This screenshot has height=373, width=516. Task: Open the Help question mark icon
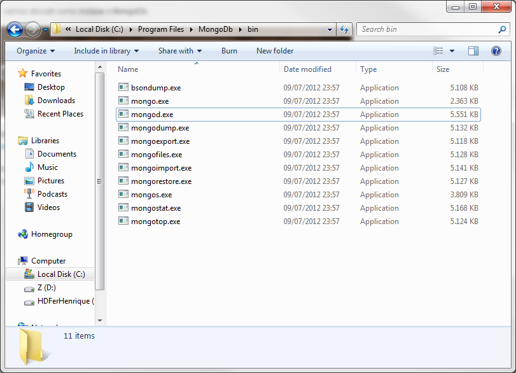tap(496, 51)
